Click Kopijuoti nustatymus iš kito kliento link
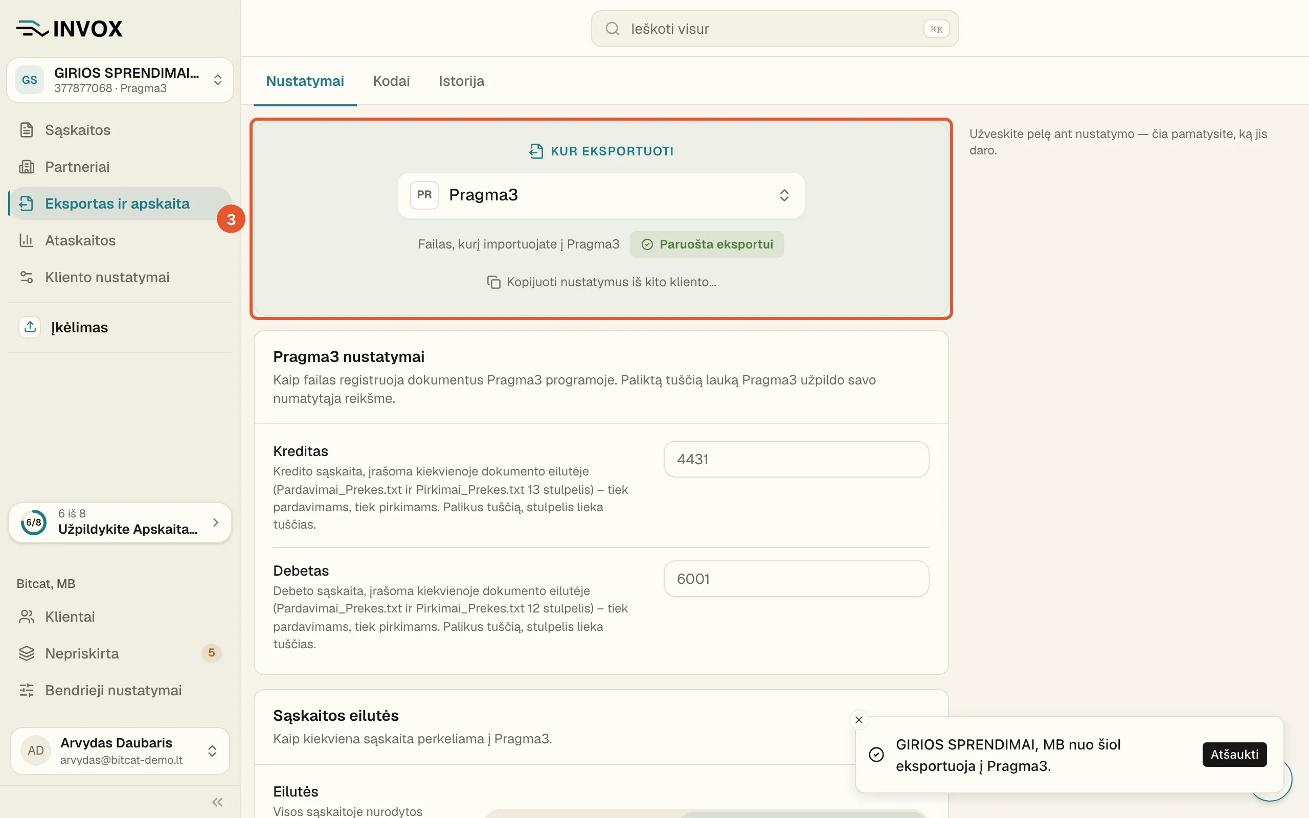 pyautogui.click(x=601, y=282)
